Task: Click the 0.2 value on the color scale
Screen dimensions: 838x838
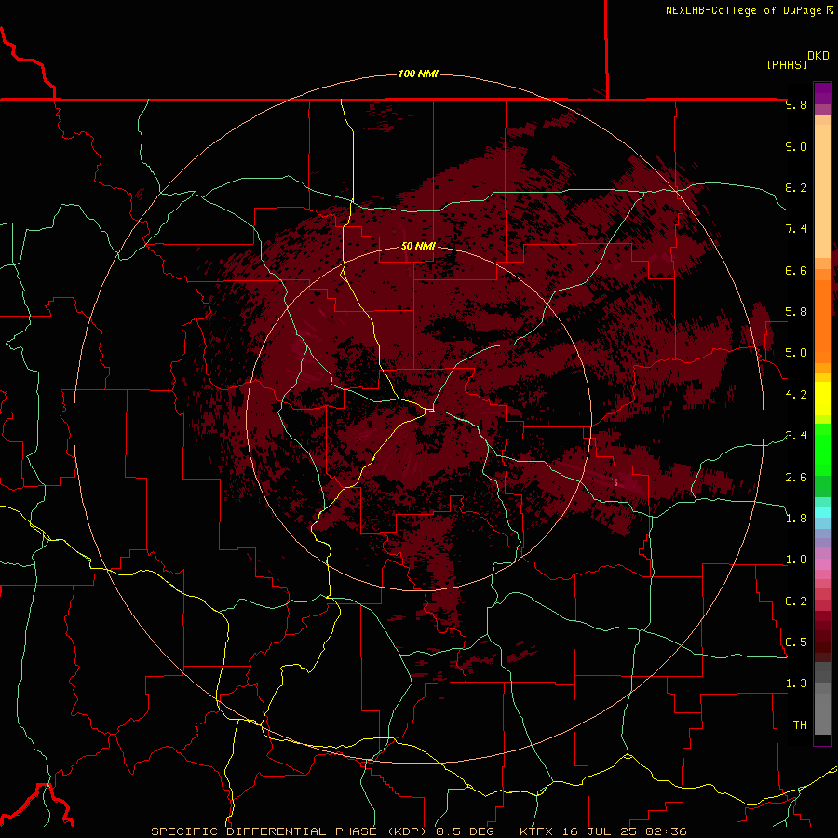Action: pos(796,601)
